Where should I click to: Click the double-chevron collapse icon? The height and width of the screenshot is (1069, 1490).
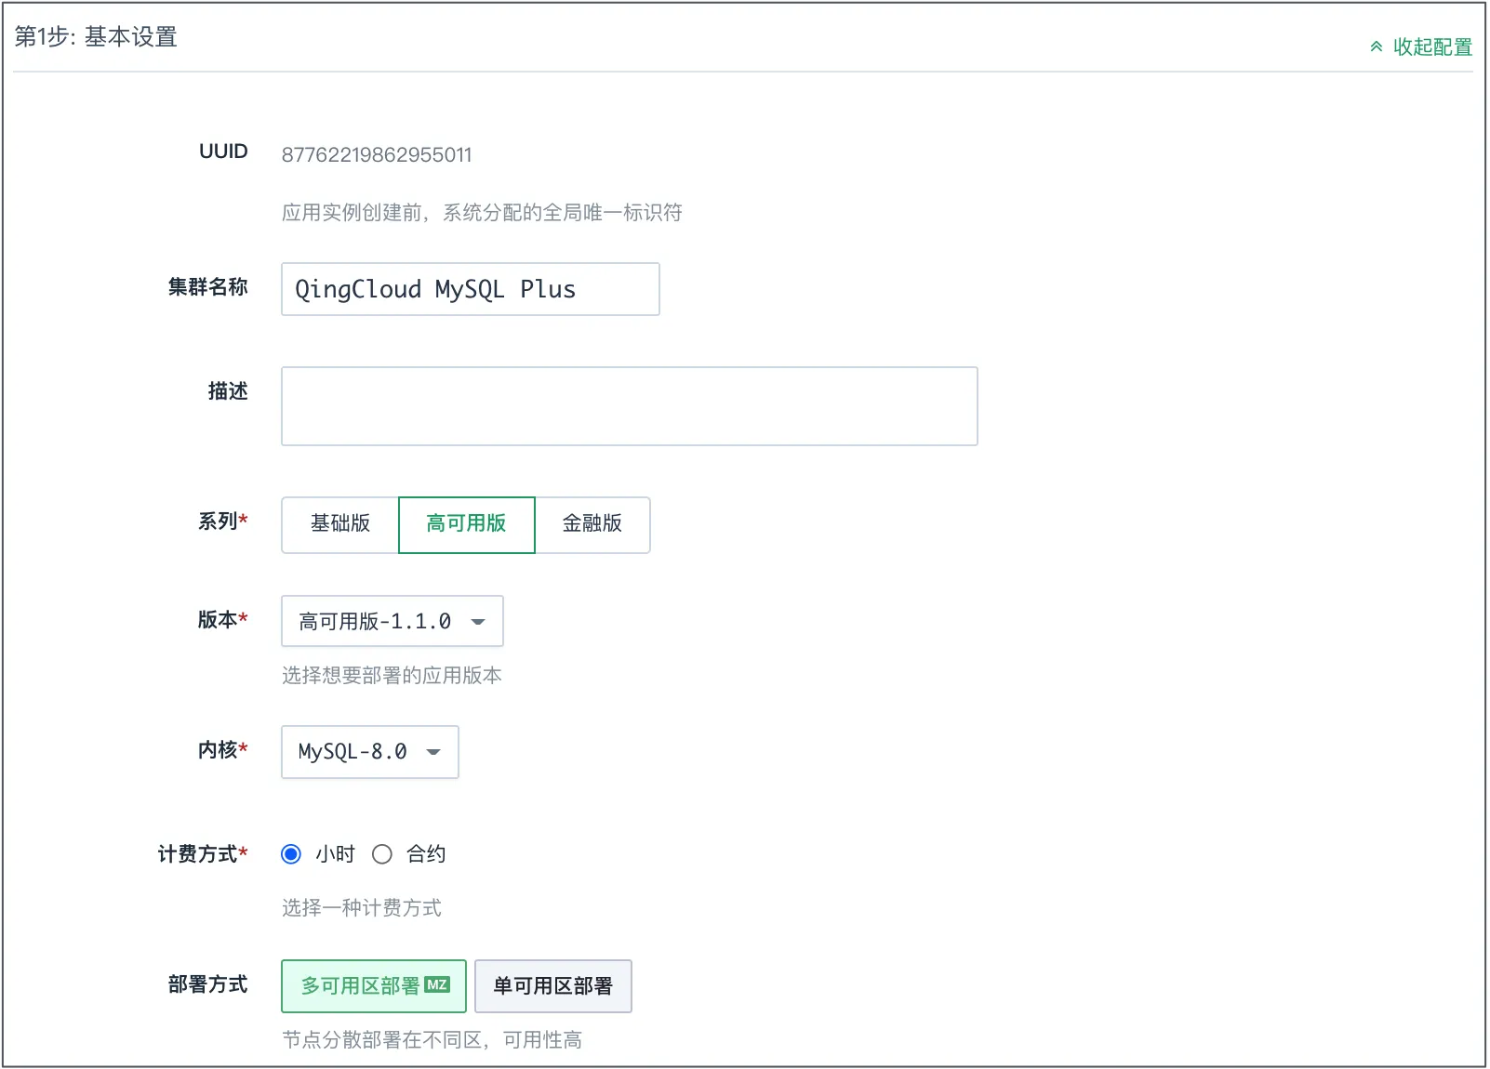coord(1377,47)
